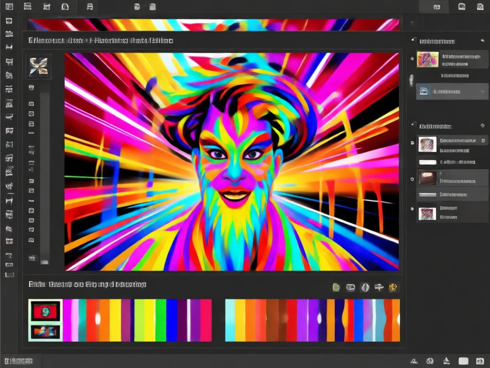The width and height of the screenshot is (490, 368).
Task: Pick the light cyan swatch starting the right palette
Action: (230, 320)
